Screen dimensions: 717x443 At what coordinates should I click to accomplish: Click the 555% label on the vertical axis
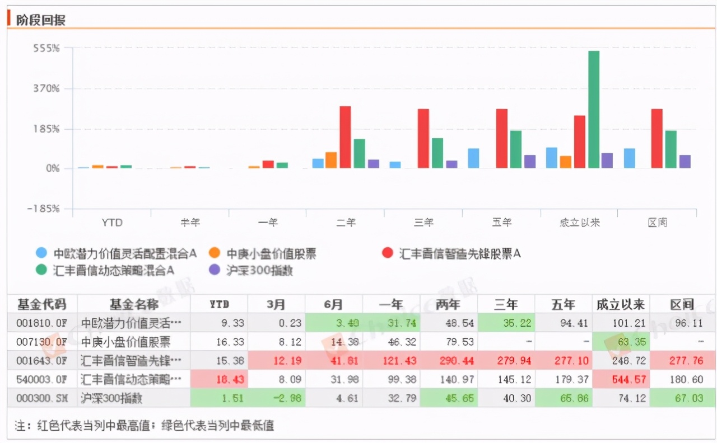click(x=49, y=49)
